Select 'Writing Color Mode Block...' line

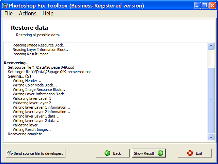(35, 85)
